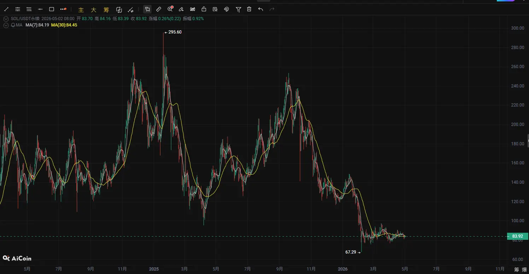Undo the last drawing action
529x274 pixels.
[260, 9]
